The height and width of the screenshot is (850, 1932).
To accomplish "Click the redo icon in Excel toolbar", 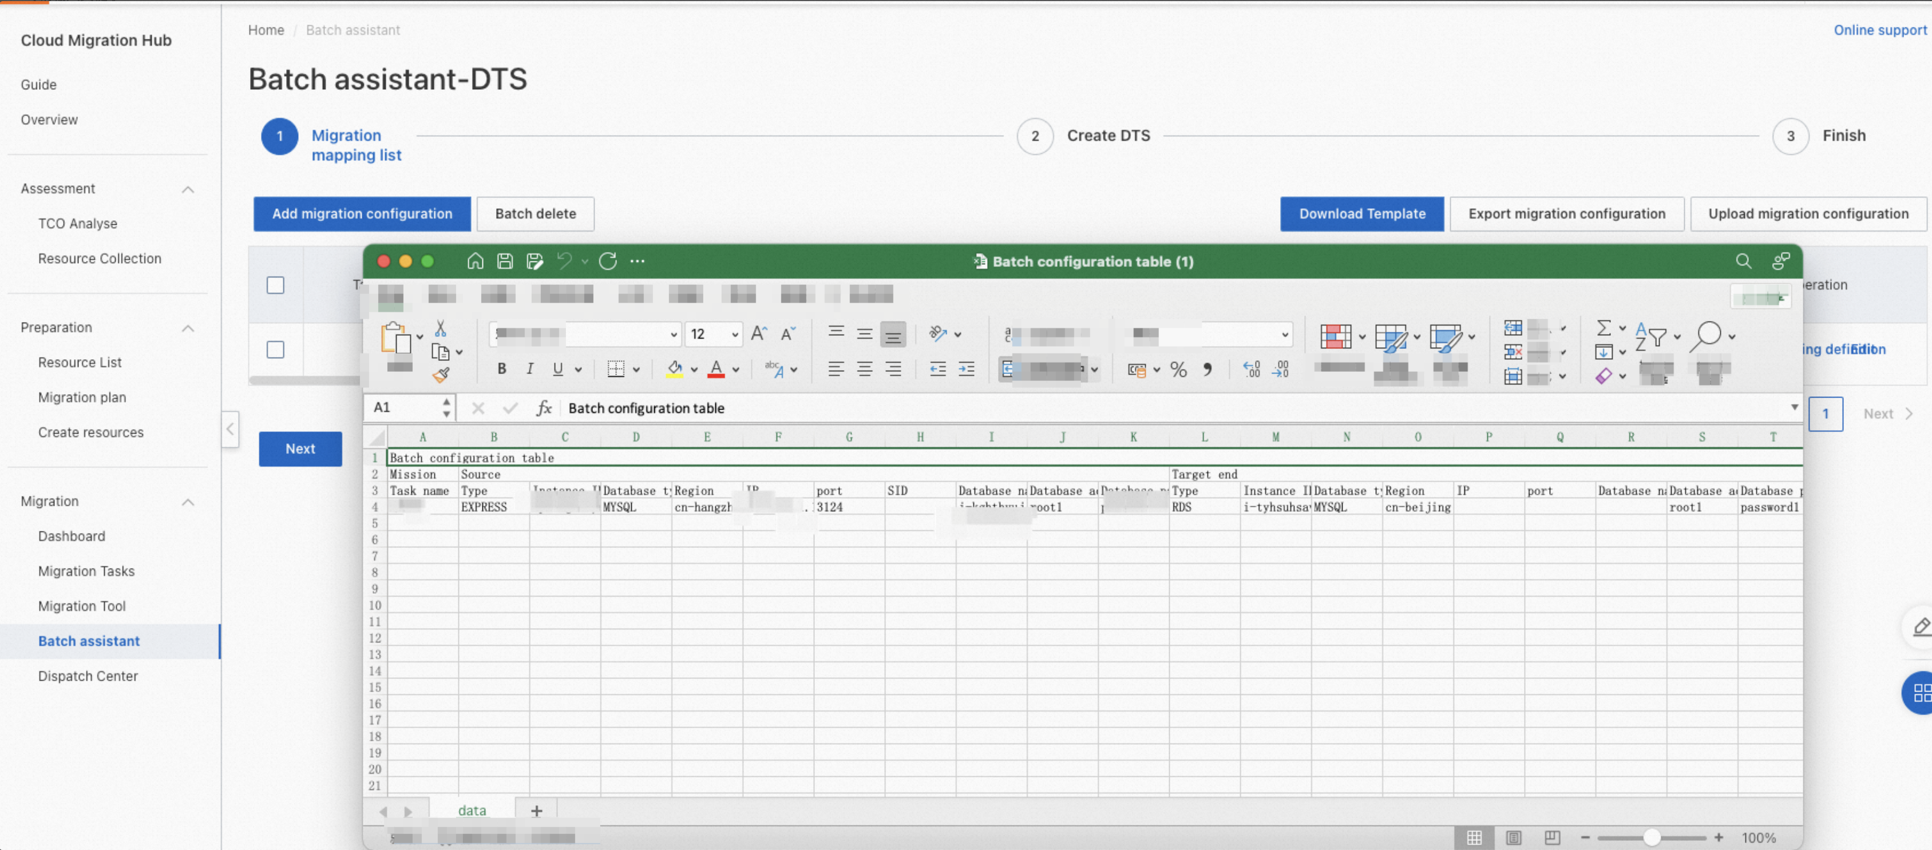I will point(608,261).
